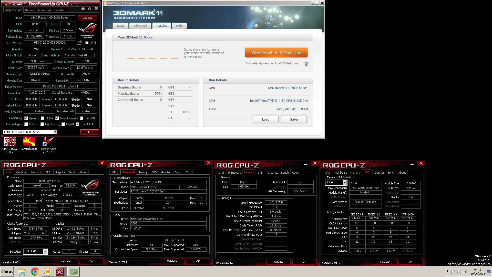Open Graphics tab in the Memory CPU-Z window

(273, 173)
